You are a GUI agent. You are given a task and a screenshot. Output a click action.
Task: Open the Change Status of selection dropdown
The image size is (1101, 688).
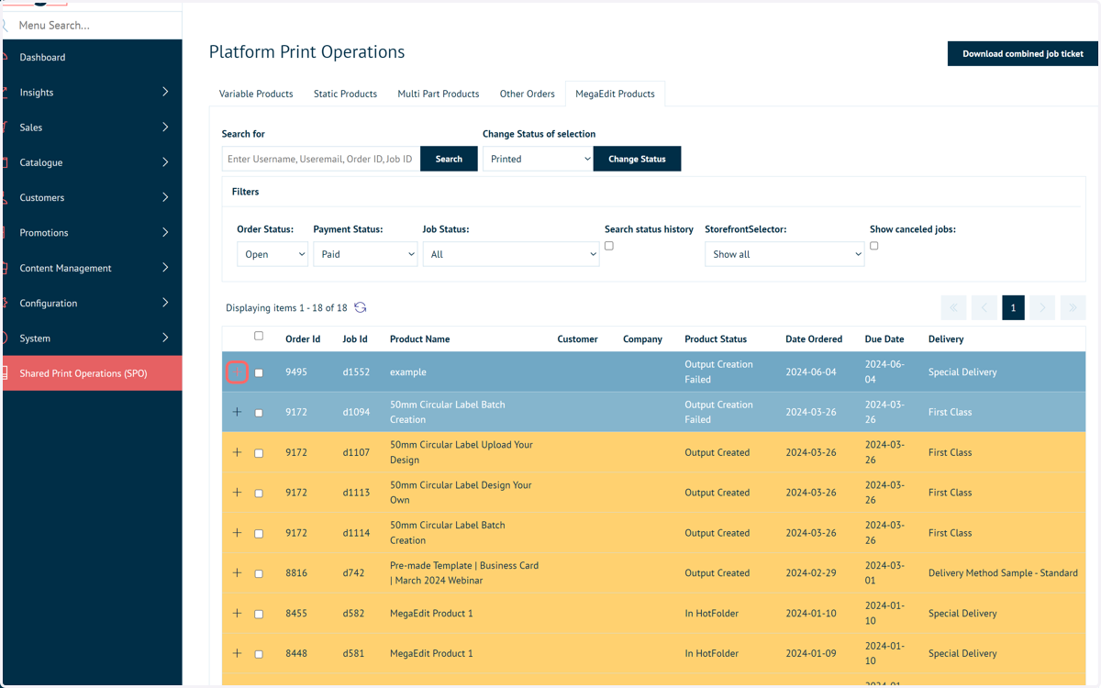(x=538, y=159)
